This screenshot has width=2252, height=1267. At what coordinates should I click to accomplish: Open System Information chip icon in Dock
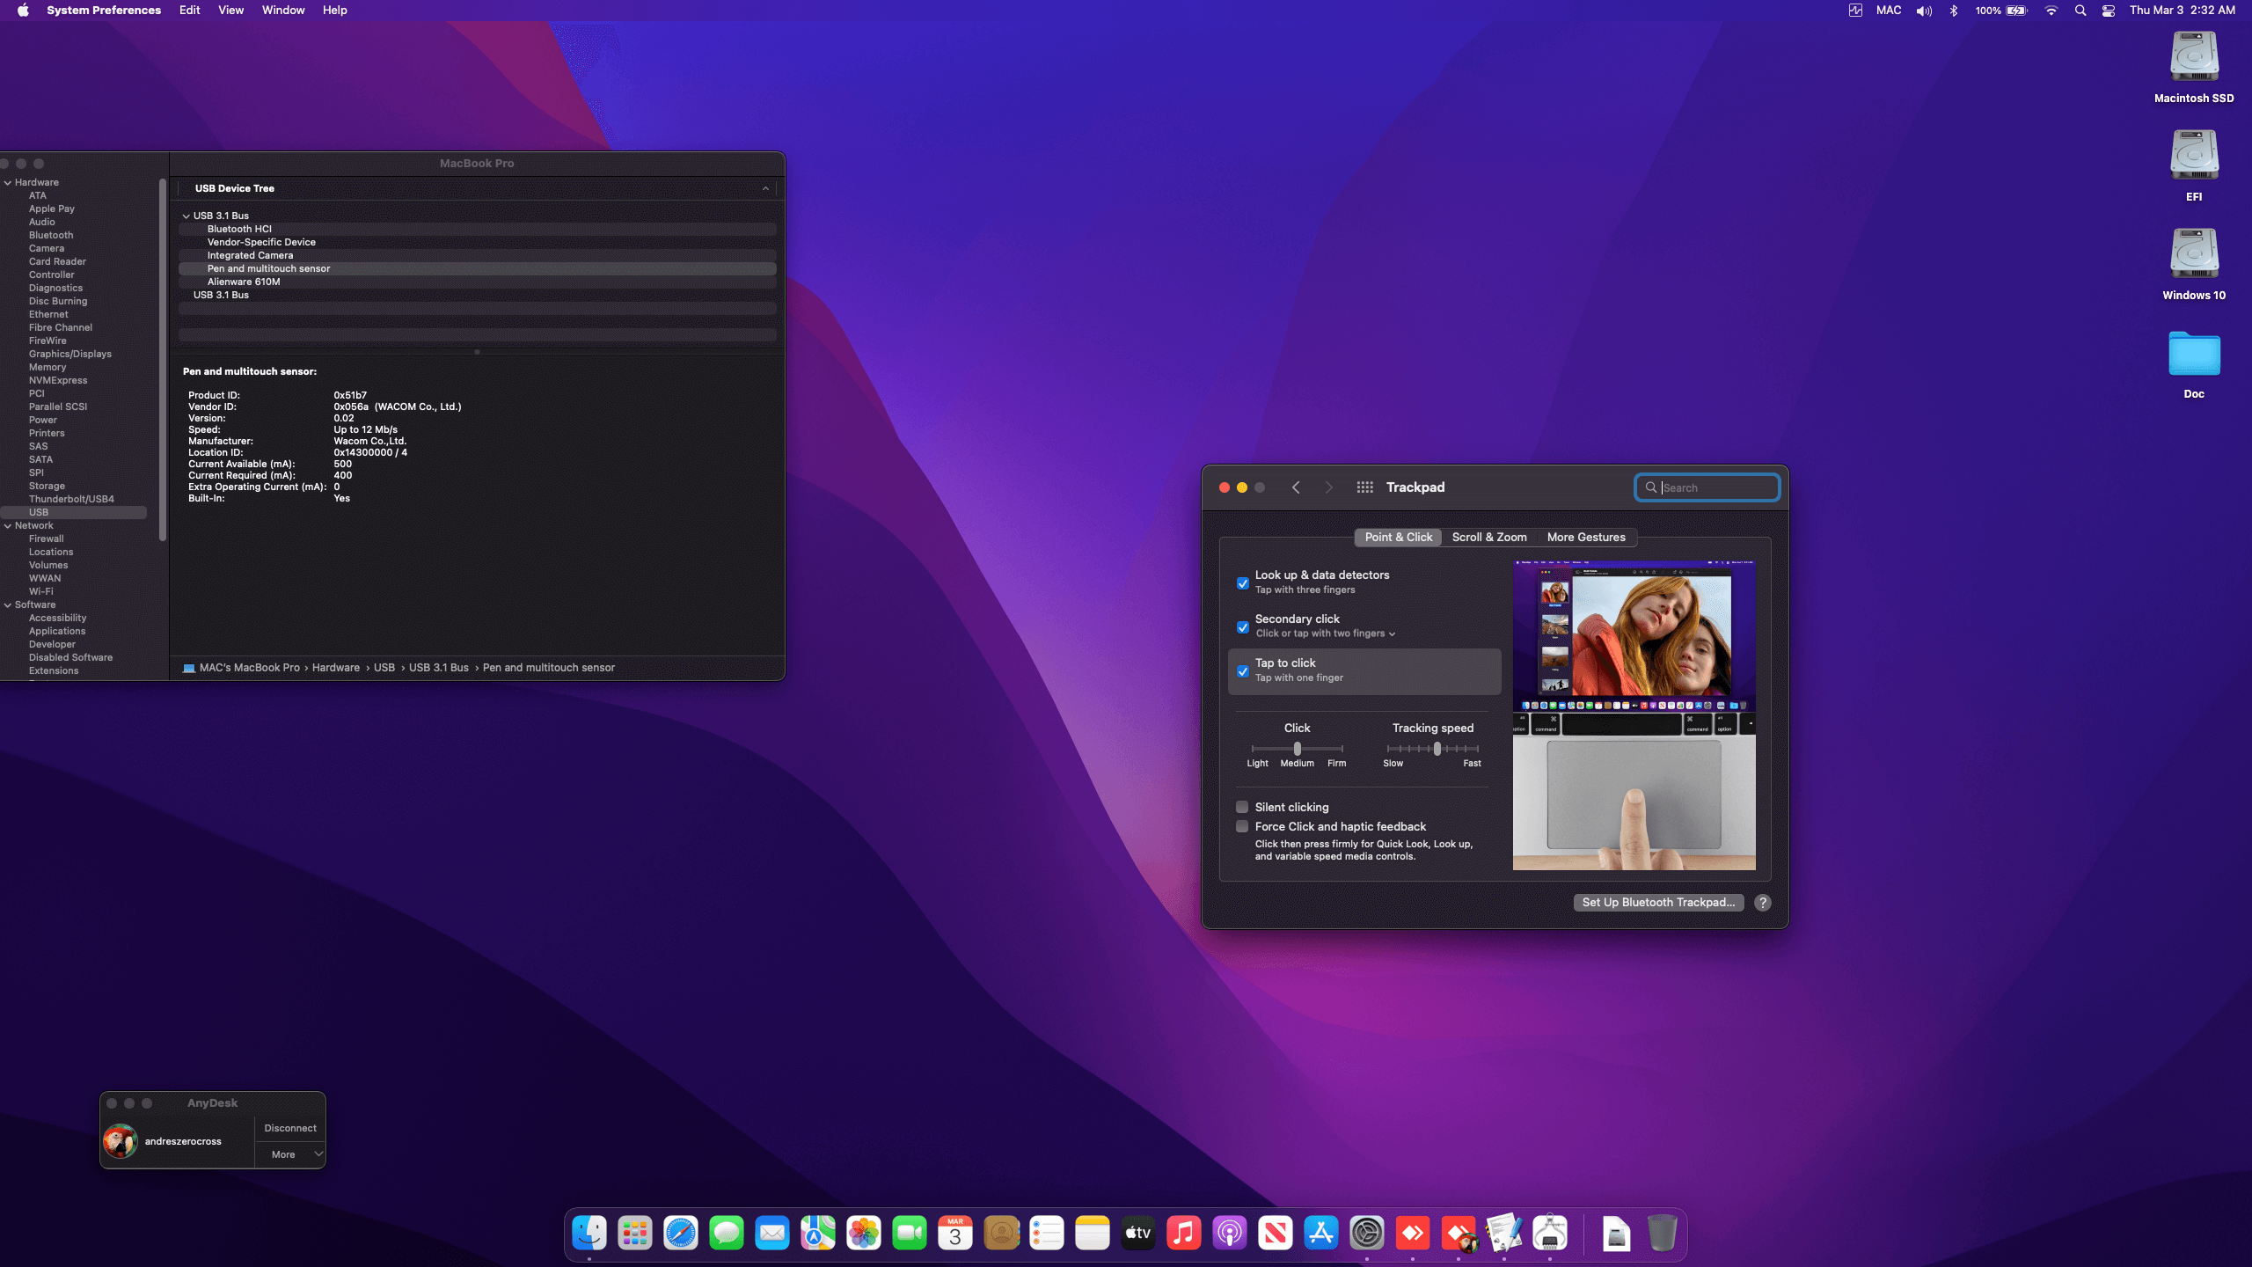tap(1550, 1234)
